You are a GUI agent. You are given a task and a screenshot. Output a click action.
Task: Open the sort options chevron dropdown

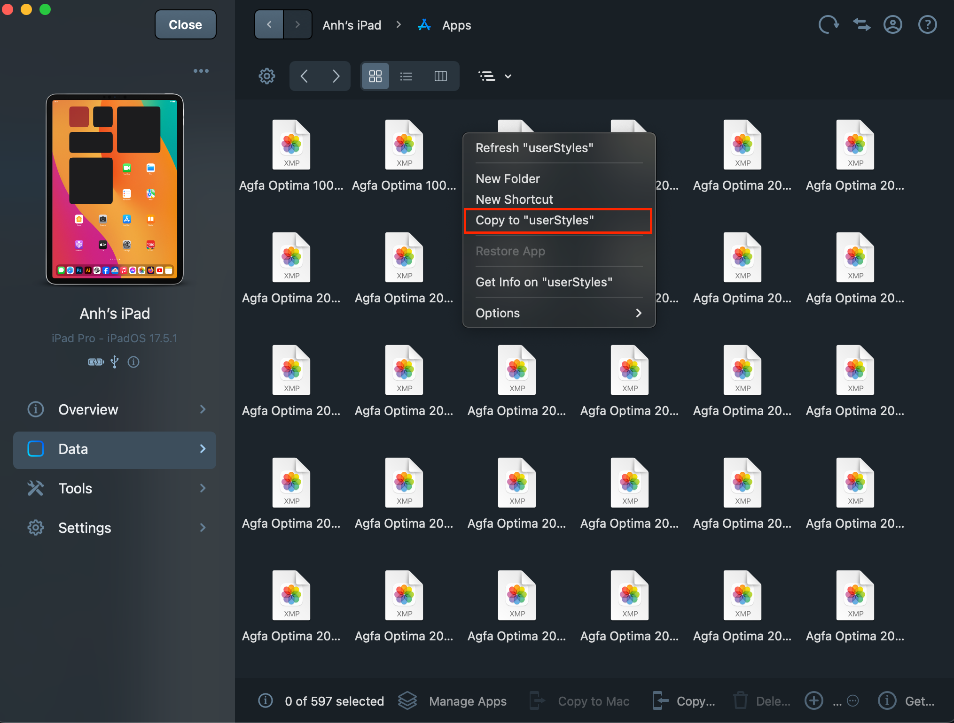coord(508,76)
